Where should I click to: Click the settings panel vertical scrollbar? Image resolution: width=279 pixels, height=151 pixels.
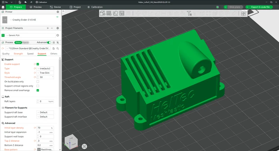60,84
